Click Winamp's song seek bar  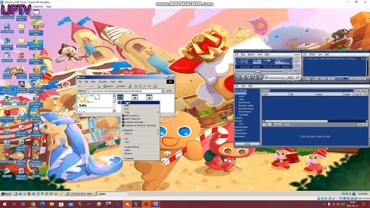click(x=260, y=72)
